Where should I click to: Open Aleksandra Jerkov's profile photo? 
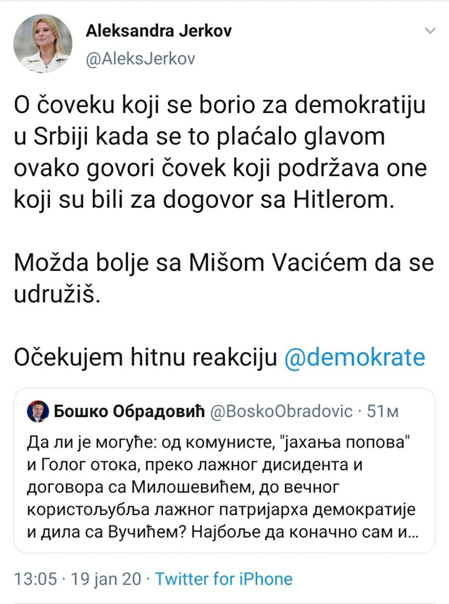pos(43,43)
